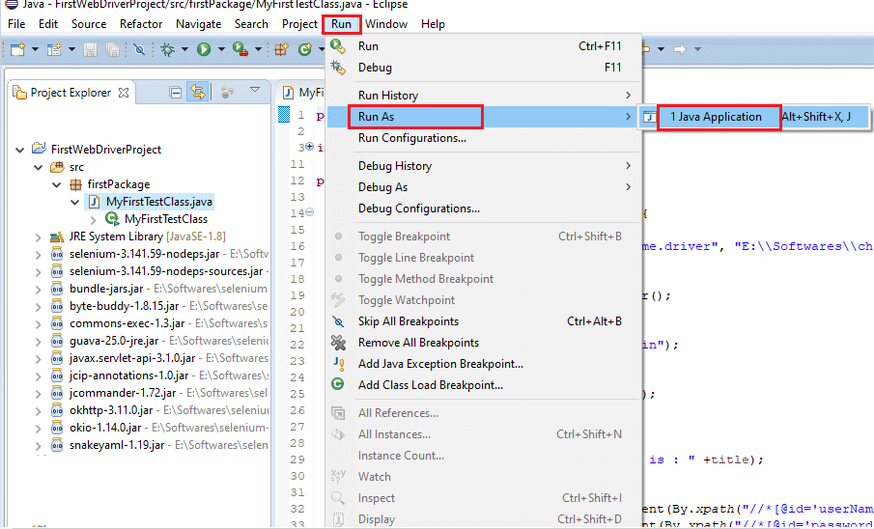874x529 pixels.
Task: Select bundle-jars.jar in tree
Action: click(x=106, y=289)
